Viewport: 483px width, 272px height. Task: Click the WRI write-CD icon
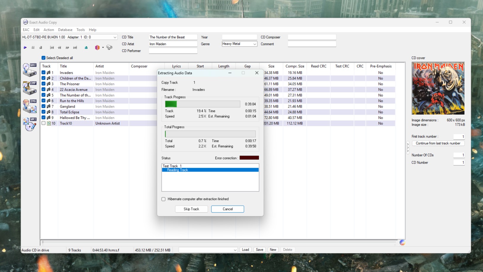coord(30,124)
